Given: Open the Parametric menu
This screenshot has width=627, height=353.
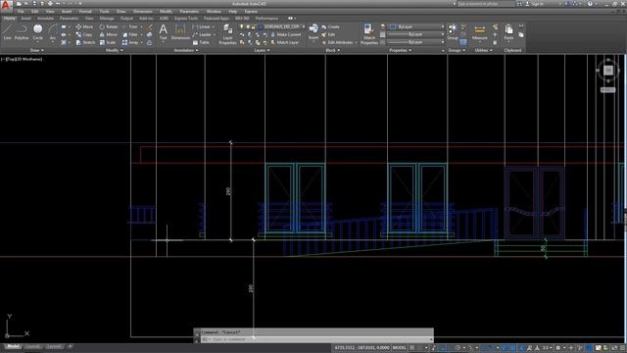Looking at the screenshot, I should point(189,12).
